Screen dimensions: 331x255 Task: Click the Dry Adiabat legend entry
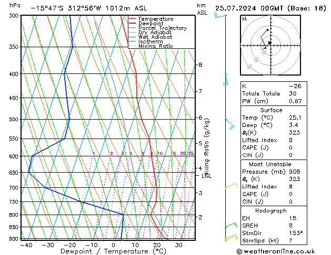click(x=155, y=33)
